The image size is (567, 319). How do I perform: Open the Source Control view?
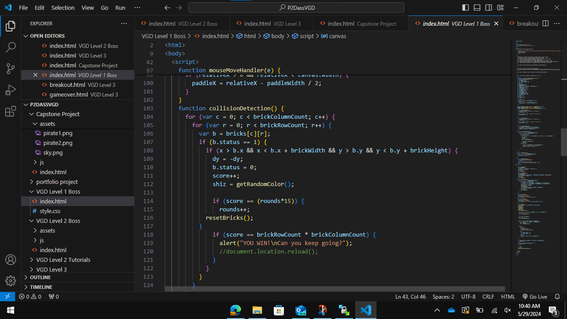(11, 69)
